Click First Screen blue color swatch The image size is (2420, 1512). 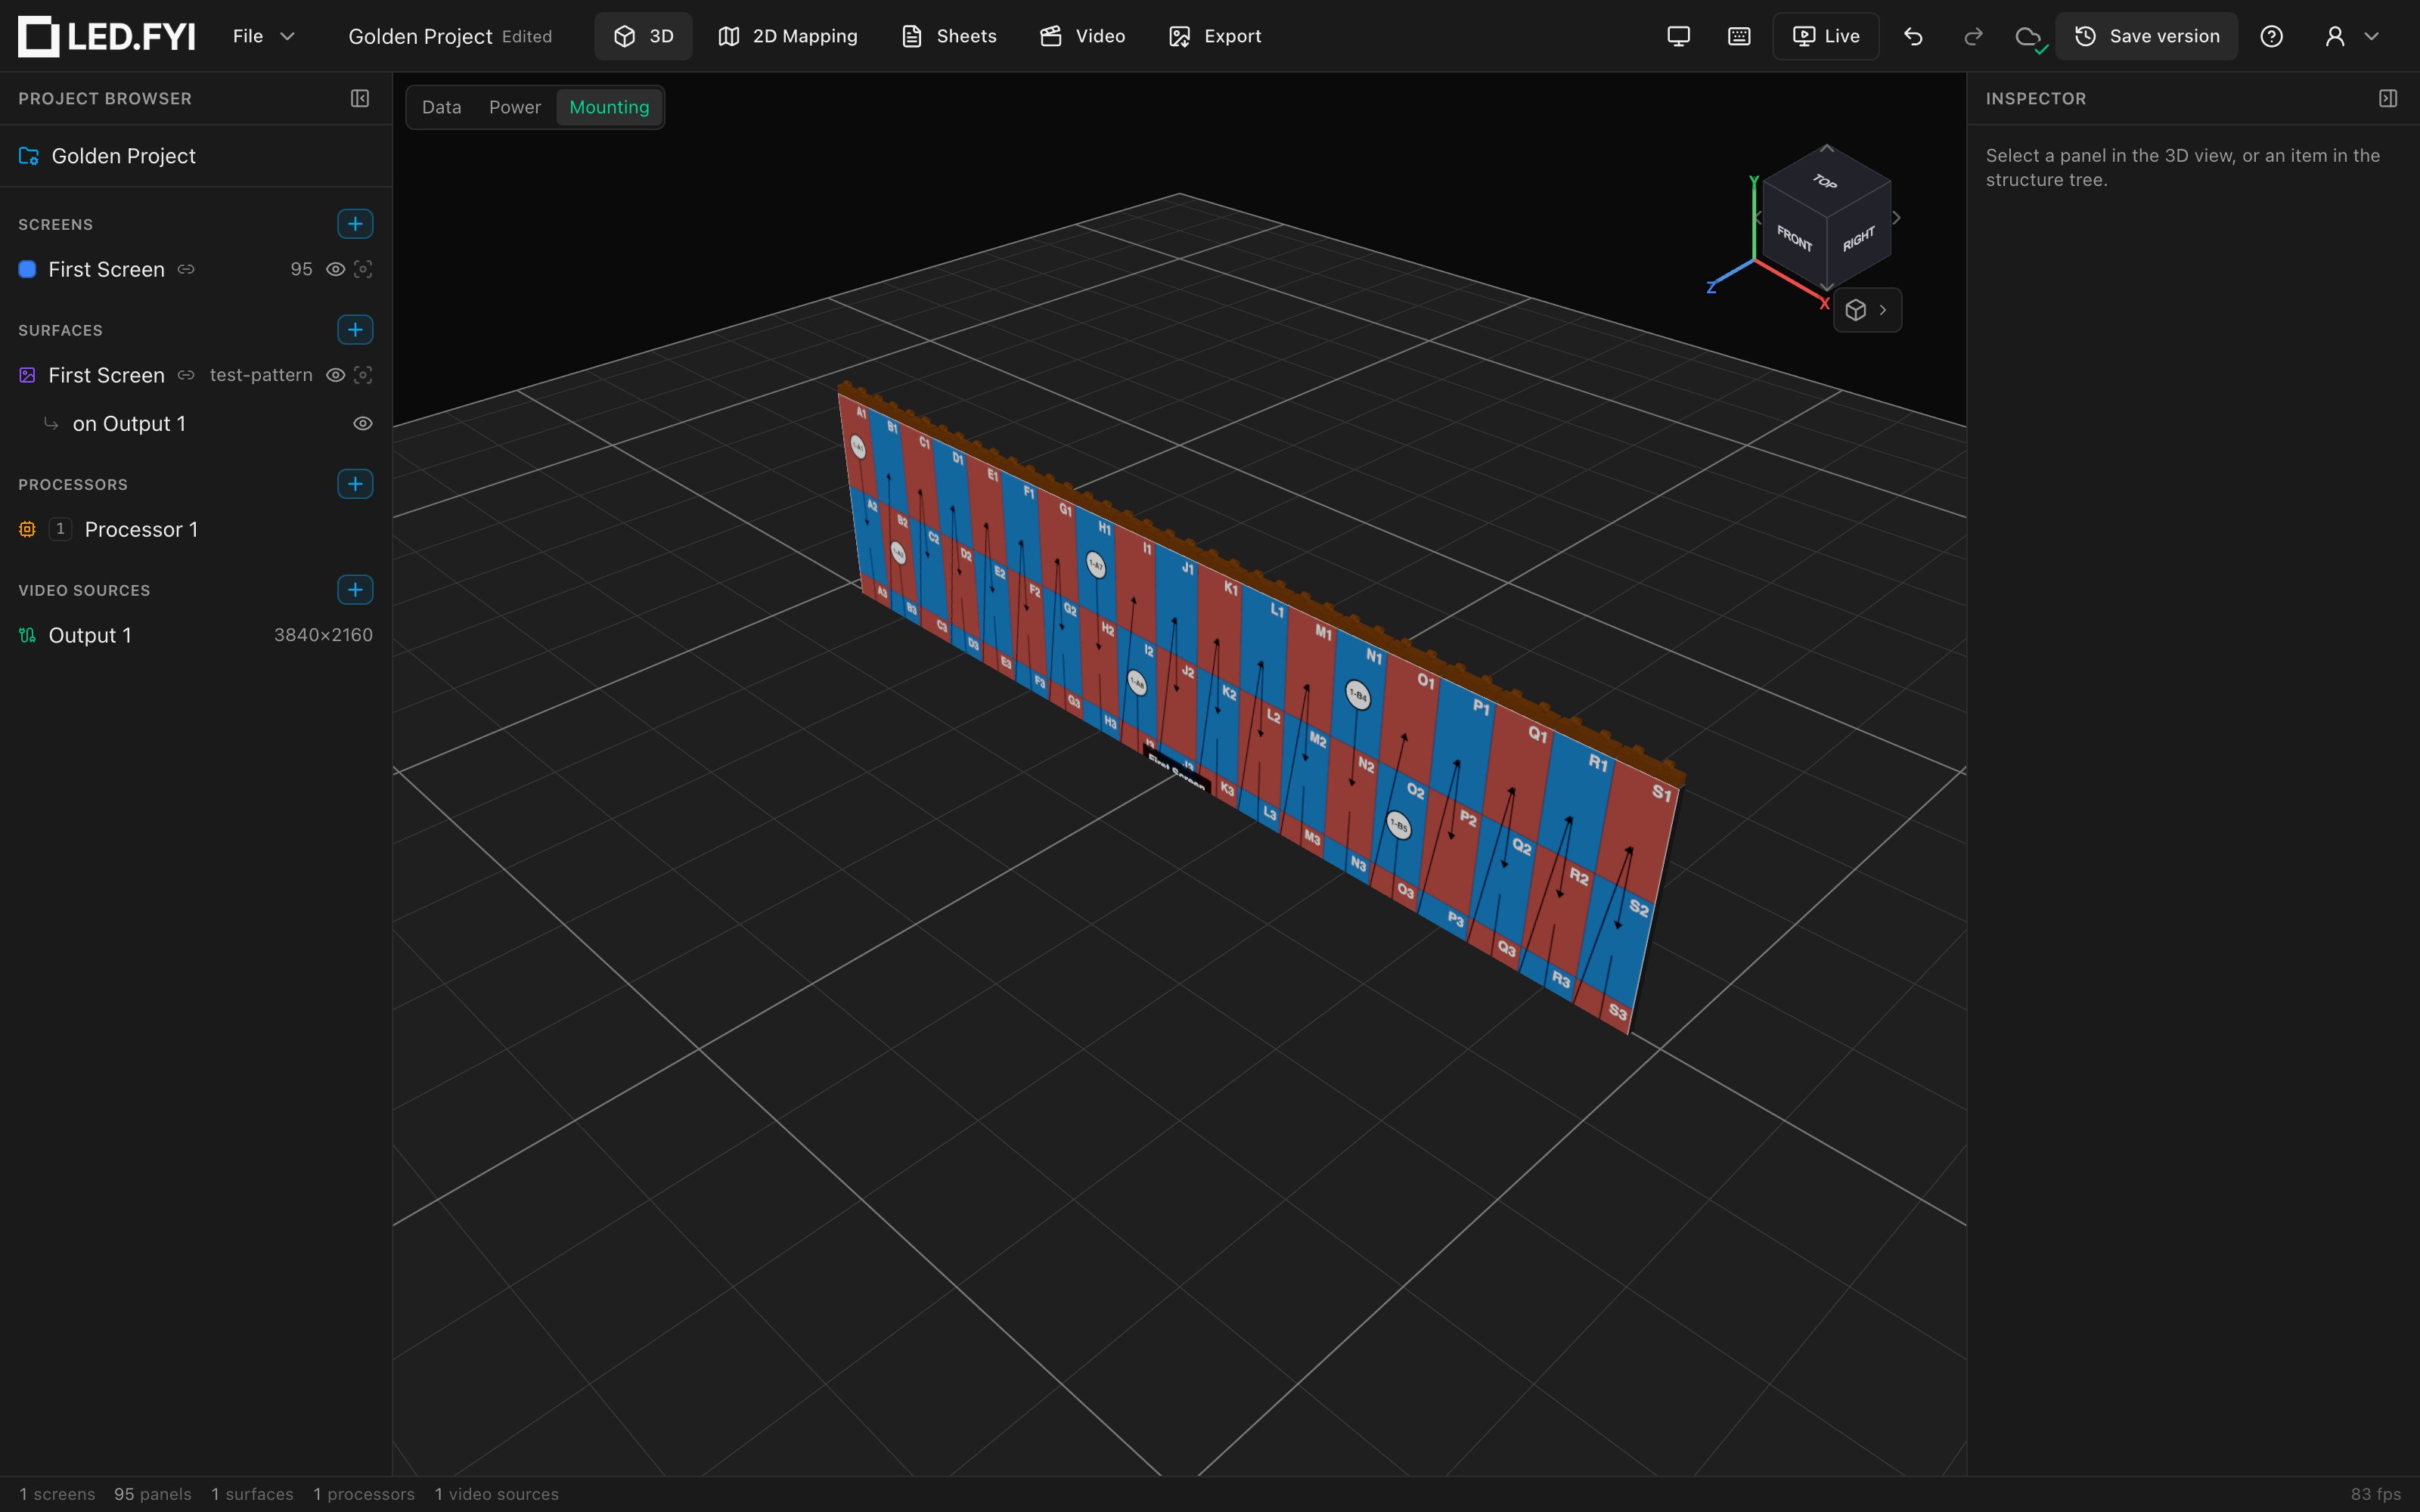pyautogui.click(x=28, y=269)
